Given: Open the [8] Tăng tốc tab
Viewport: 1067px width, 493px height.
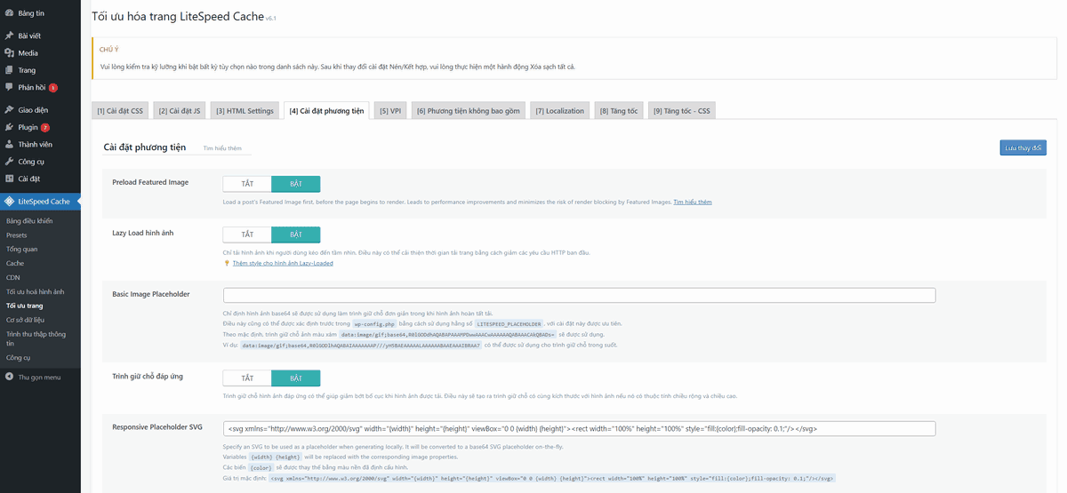Looking at the screenshot, I should pos(619,111).
